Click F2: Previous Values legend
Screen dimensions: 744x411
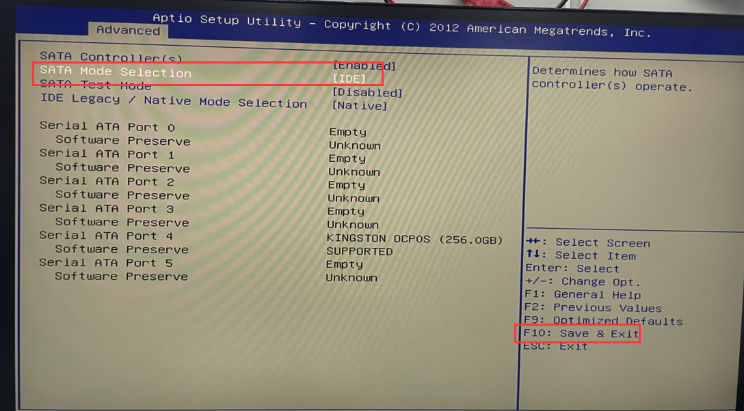605,308
